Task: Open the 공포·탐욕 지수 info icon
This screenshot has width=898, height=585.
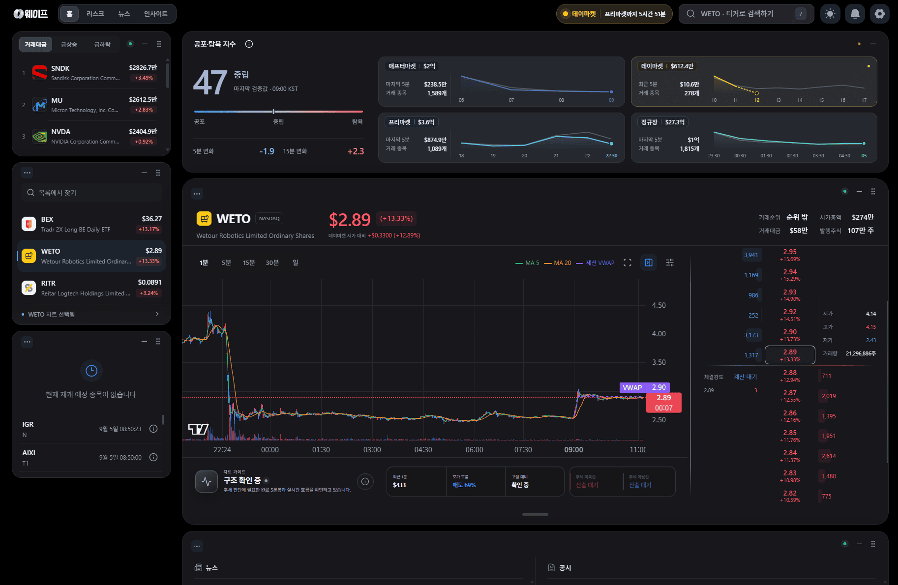Action: [249, 44]
